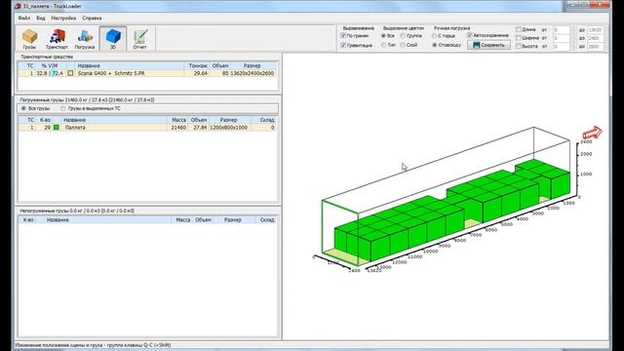Click the red direction arrow in 3D view
Screen dimensions: 624x351
coord(592,133)
